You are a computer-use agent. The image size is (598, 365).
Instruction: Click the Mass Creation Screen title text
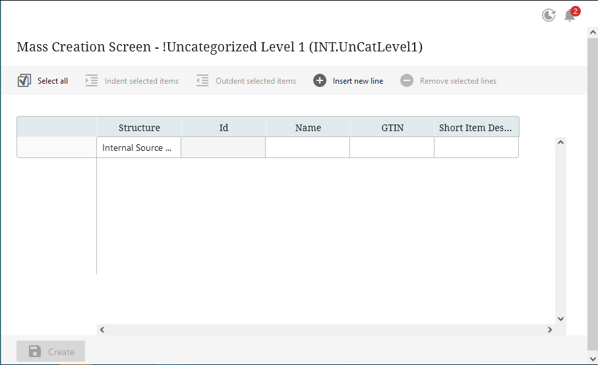pyautogui.click(x=220, y=47)
